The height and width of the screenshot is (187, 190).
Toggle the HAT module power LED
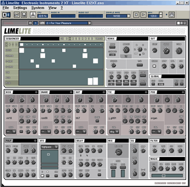104,92
